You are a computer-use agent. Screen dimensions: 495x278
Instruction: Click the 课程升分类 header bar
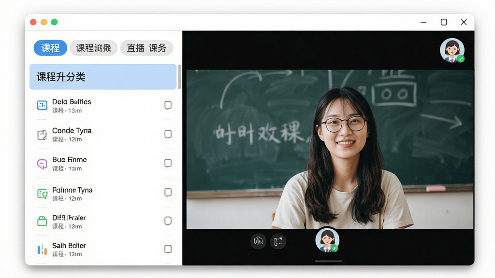103,77
